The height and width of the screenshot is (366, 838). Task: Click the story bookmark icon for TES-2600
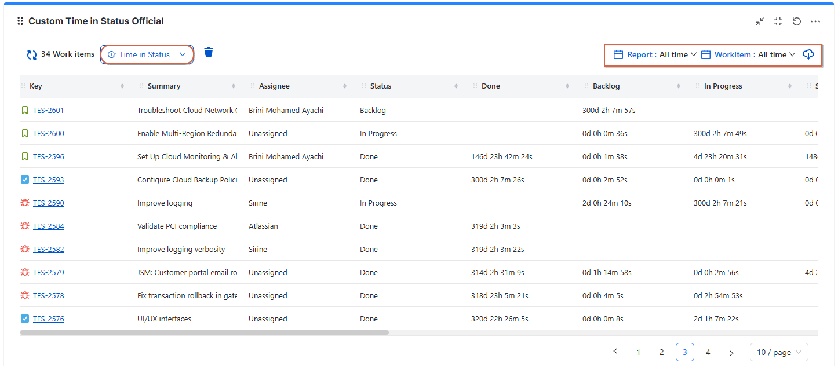pos(24,133)
